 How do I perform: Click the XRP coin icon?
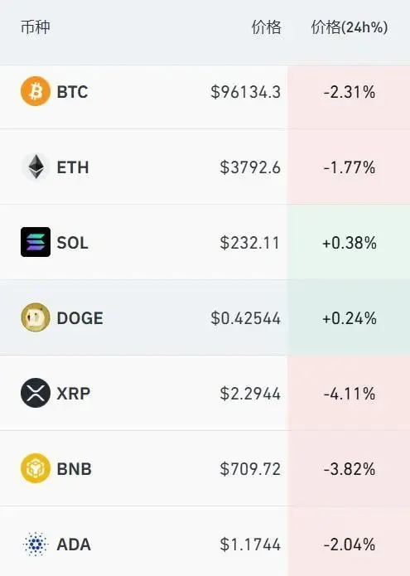tap(36, 393)
